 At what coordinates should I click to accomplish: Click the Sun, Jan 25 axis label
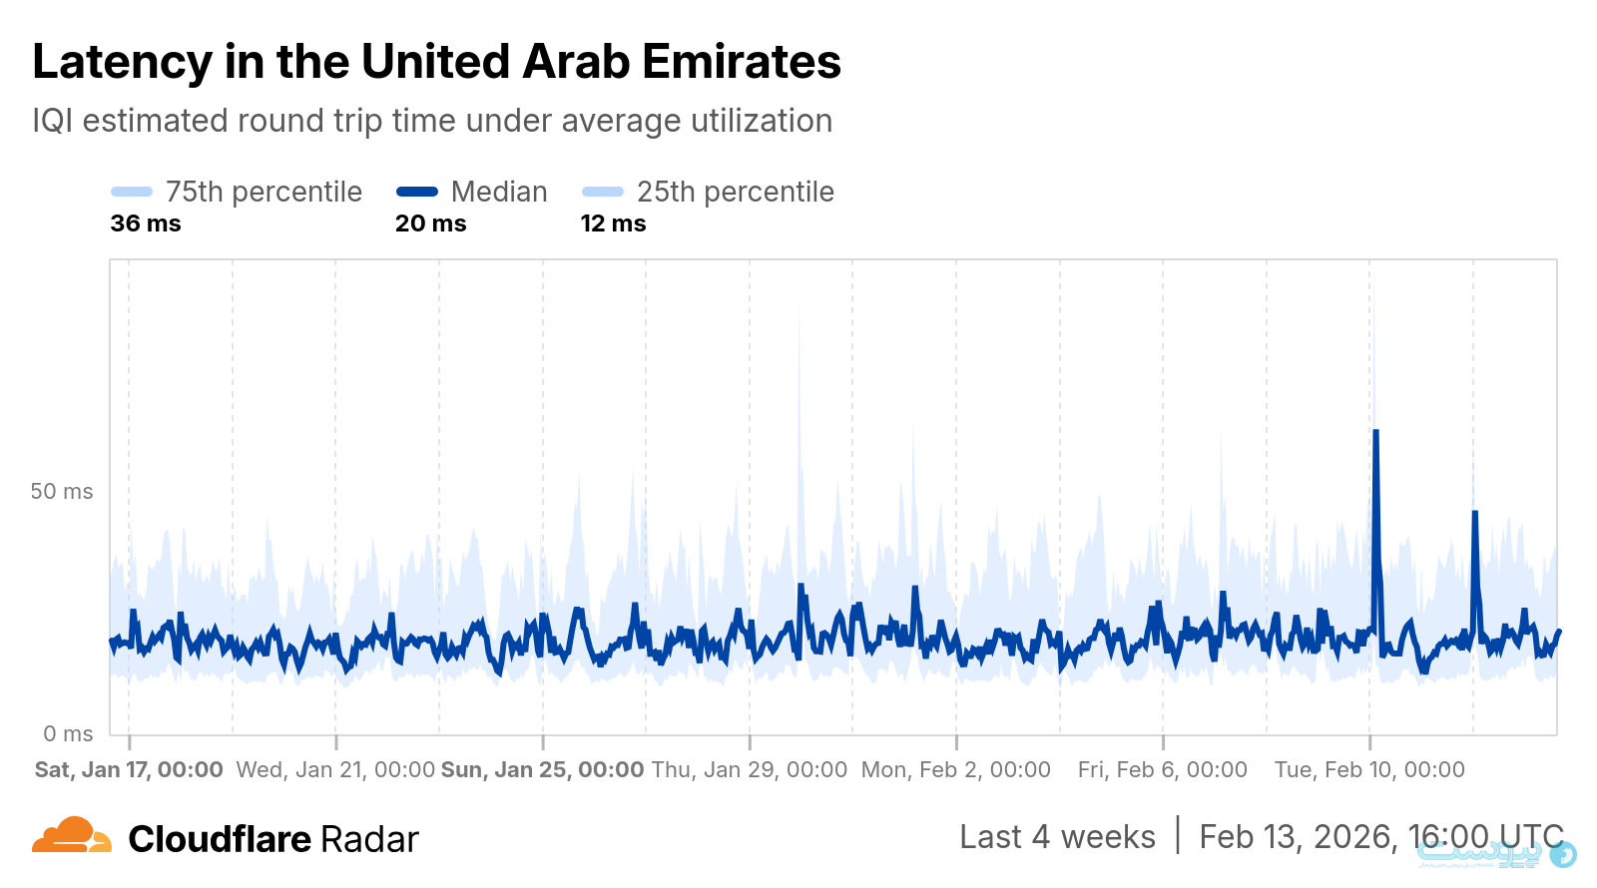pyautogui.click(x=542, y=769)
